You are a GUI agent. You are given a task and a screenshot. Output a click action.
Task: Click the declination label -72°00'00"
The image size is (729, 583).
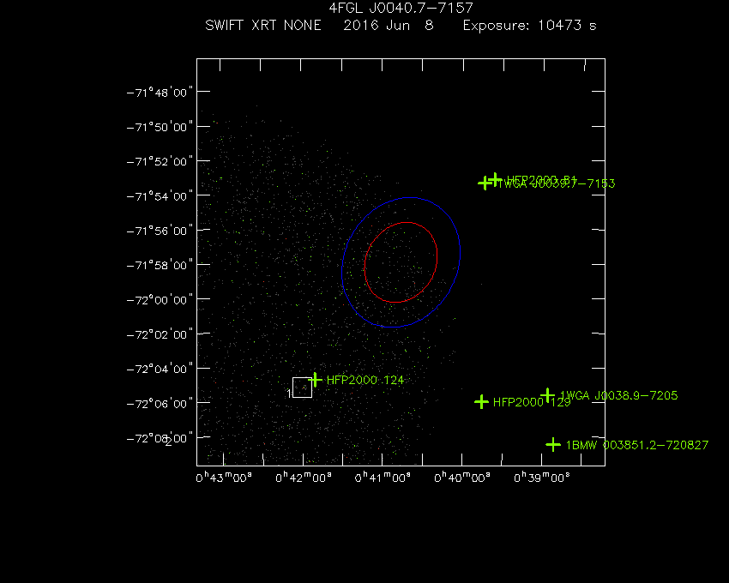coord(160,300)
